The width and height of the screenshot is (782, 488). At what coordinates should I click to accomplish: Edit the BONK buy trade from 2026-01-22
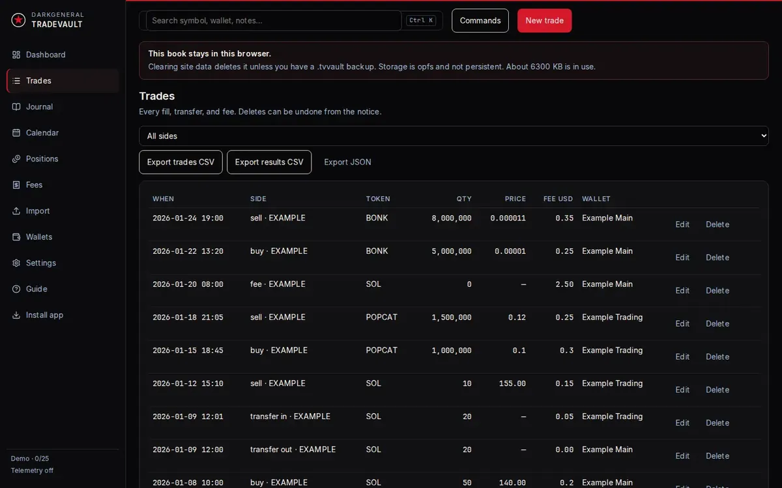pyautogui.click(x=682, y=258)
